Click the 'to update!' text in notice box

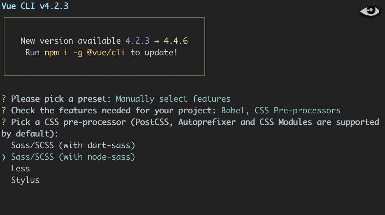click(x=154, y=53)
